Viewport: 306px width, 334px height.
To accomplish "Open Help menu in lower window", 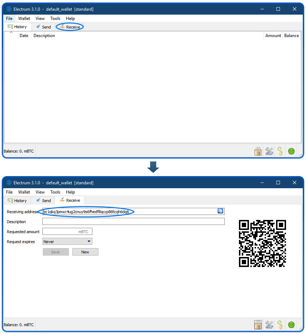I will point(70,192).
